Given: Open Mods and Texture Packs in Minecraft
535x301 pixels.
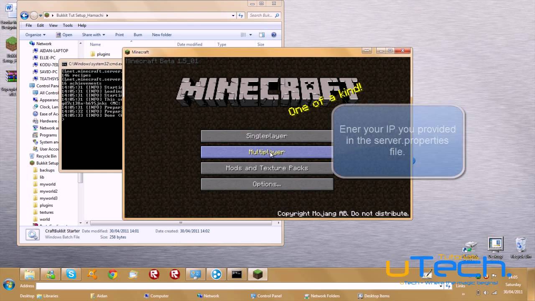Looking at the screenshot, I should point(267,168).
